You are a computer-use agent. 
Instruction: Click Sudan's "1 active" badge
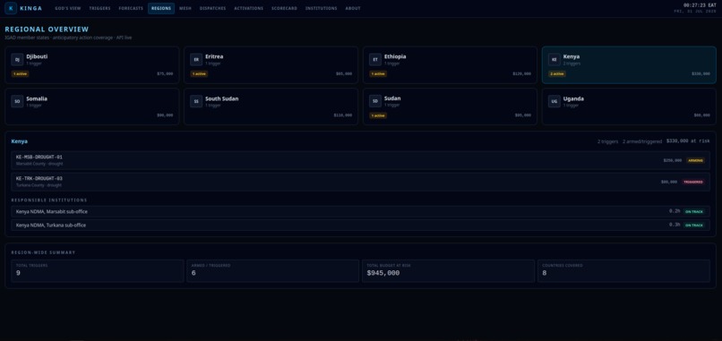378,115
